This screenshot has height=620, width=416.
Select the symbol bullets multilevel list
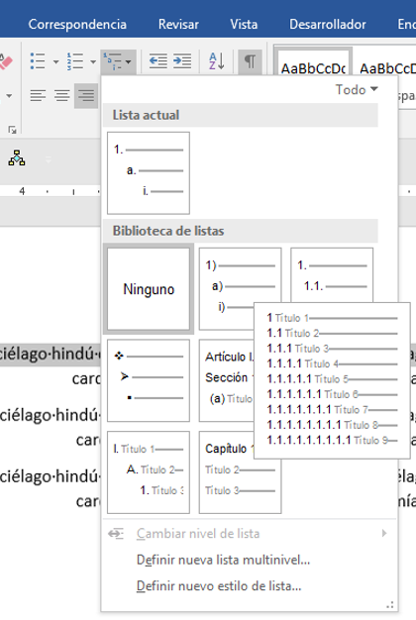click(x=149, y=380)
